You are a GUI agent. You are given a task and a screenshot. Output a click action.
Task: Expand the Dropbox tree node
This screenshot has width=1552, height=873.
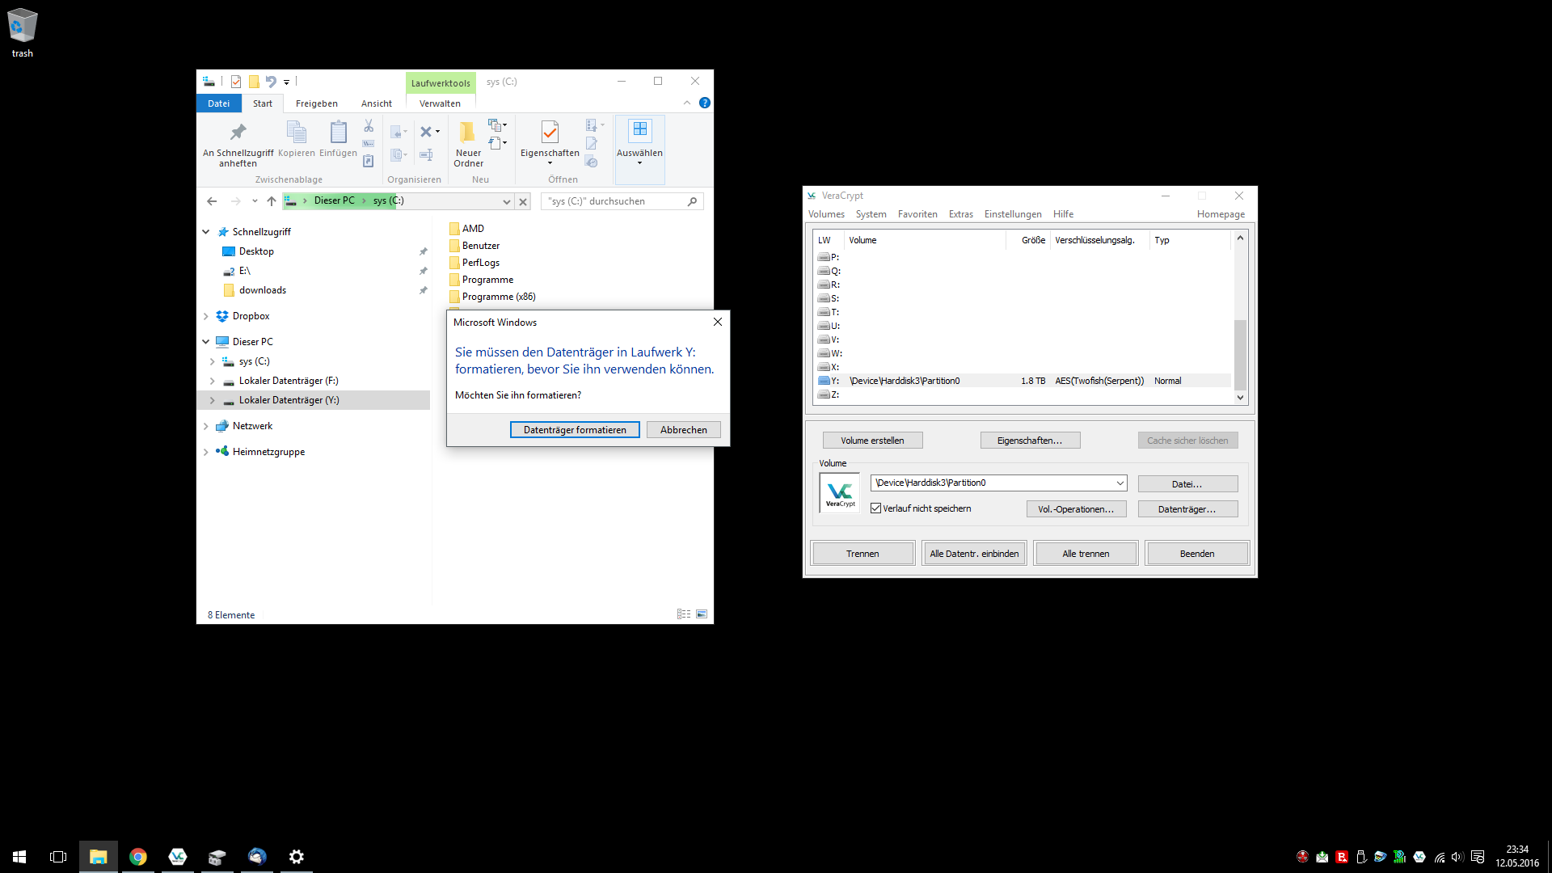point(206,316)
